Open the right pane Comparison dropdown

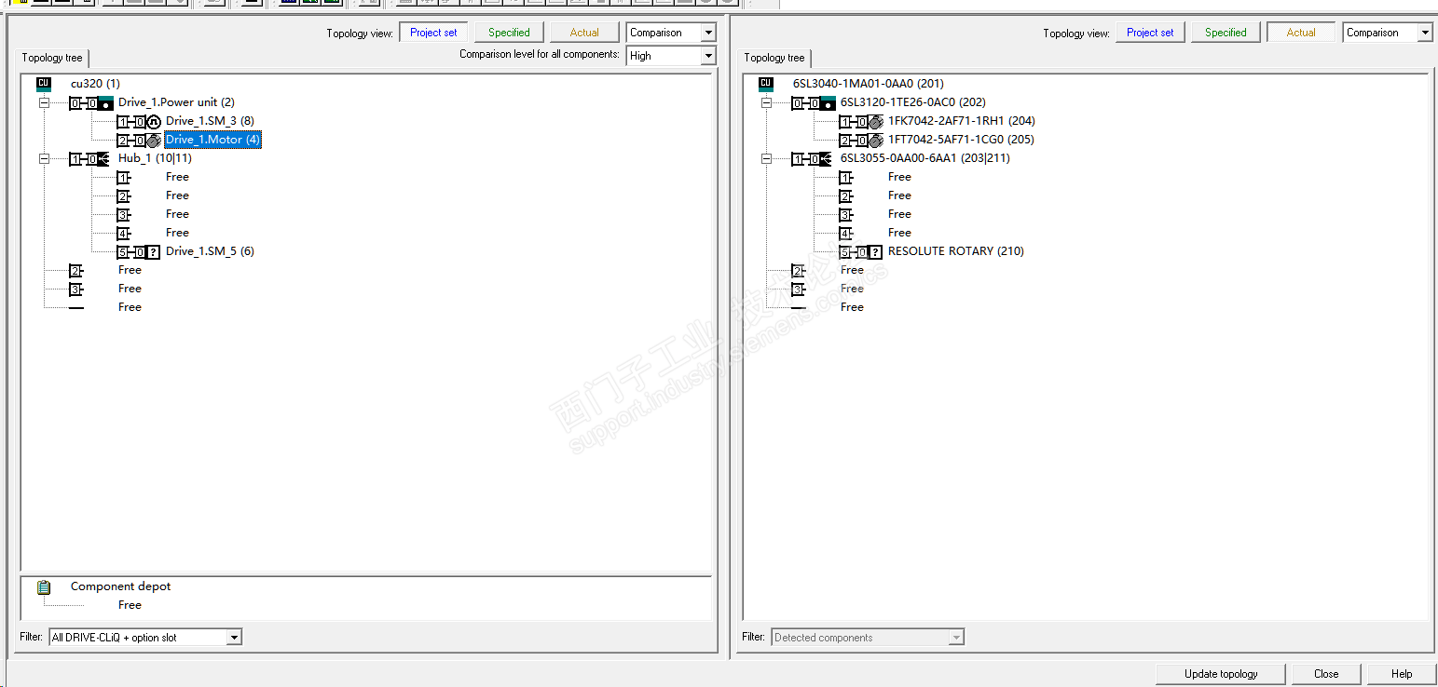pos(1388,33)
